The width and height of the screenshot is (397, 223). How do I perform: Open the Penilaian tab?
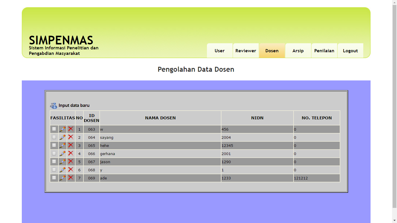point(324,51)
